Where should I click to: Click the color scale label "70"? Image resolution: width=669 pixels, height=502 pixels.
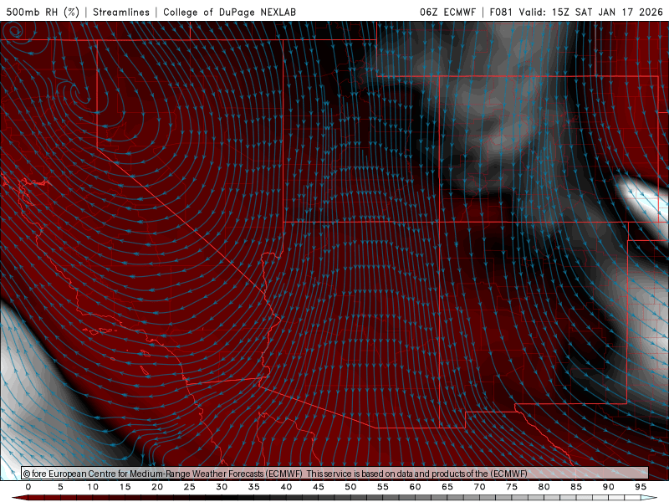pyautogui.click(x=479, y=487)
